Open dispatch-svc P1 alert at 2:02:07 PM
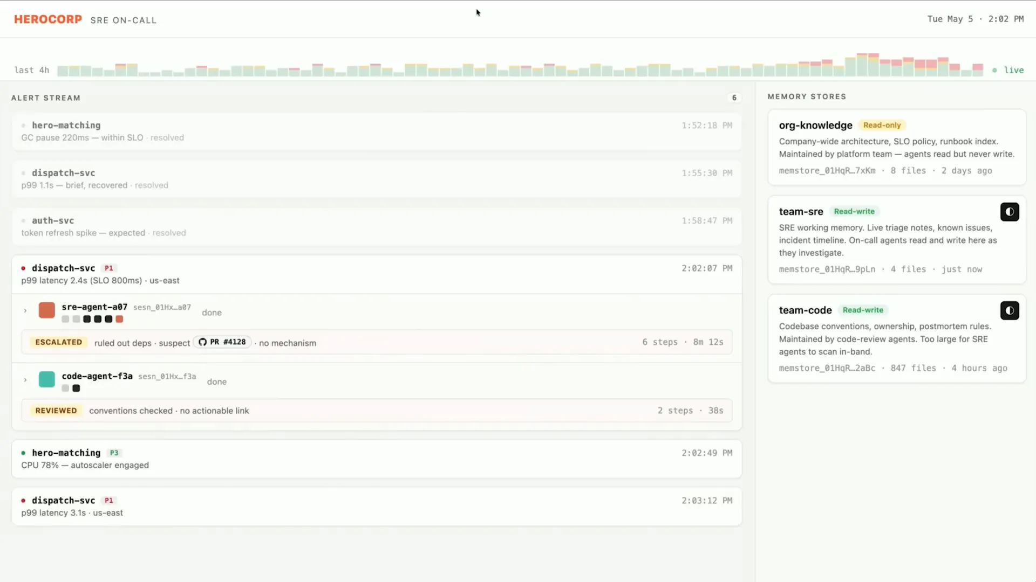 [377, 274]
